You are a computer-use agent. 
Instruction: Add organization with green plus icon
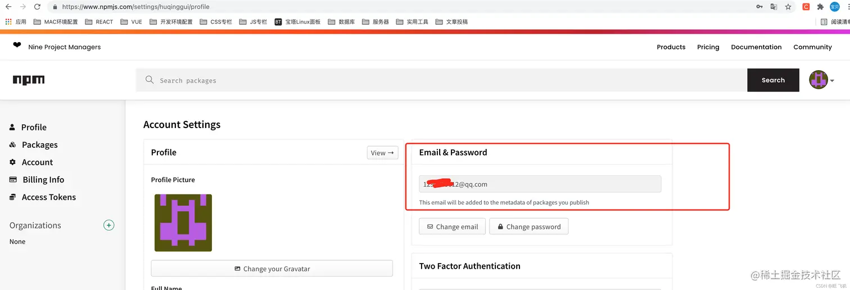(109, 225)
